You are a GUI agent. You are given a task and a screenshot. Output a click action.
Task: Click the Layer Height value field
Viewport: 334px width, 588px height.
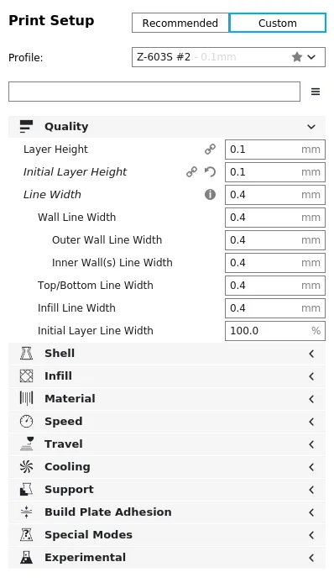coord(275,150)
